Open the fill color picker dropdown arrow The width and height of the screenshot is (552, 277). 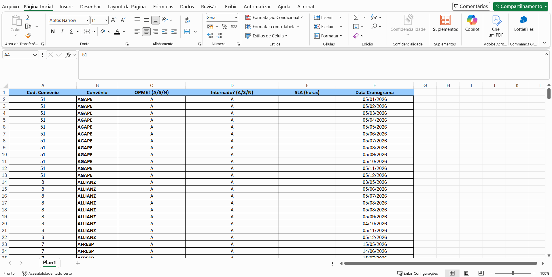pos(109,32)
